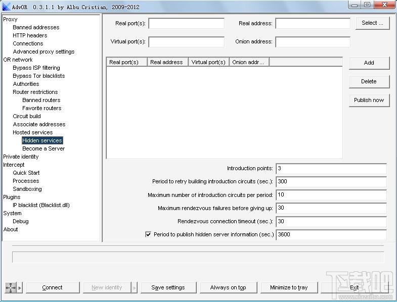This screenshot has height=302, width=397.
Task: Select Router restrictions tree item
Action: coord(35,92)
